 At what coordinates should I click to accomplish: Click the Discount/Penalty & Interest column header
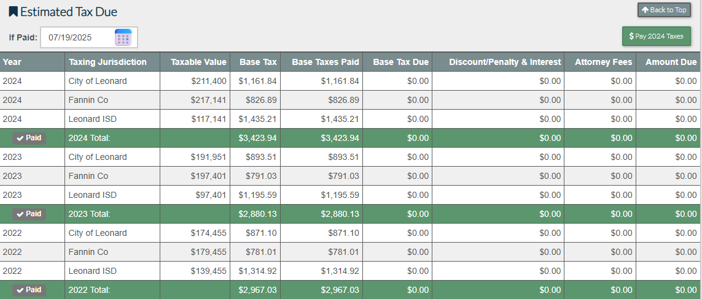(505, 62)
